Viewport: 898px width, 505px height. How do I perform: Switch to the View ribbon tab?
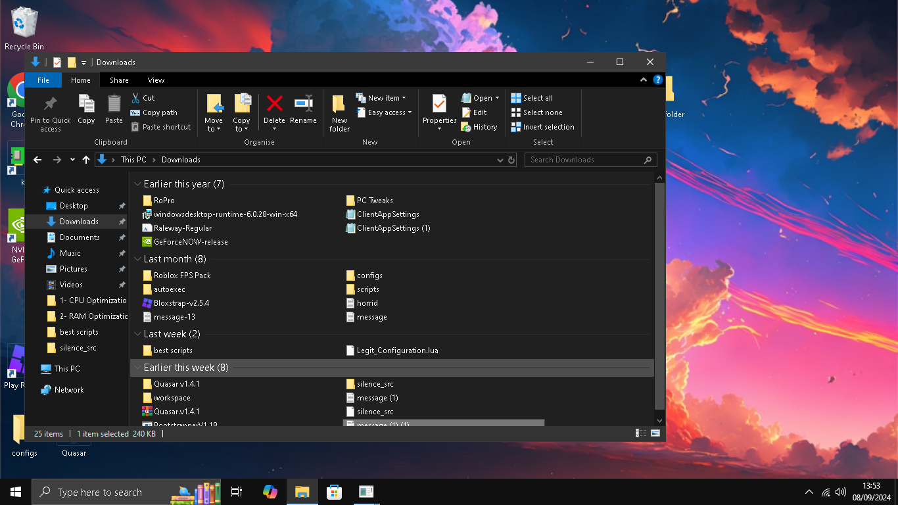click(x=156, y=80)
